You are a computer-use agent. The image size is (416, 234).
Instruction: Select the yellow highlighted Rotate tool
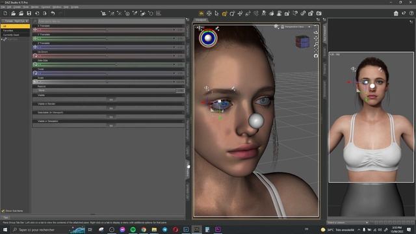point(224,13)
